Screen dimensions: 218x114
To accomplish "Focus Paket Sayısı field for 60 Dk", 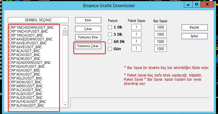I will pos(136,41).
